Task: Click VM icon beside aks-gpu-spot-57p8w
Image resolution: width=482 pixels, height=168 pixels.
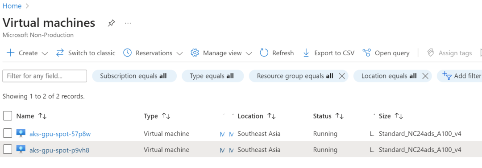Action: [x=21, y=133]
